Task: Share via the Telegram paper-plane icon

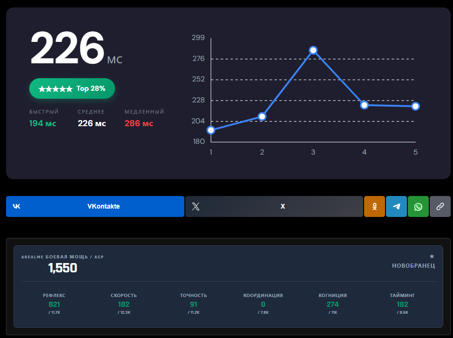Action: click(x=396, y=206)
